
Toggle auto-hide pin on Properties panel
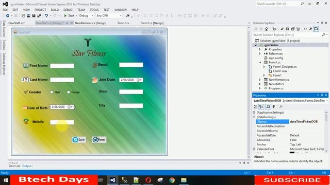tap(322, 95)
